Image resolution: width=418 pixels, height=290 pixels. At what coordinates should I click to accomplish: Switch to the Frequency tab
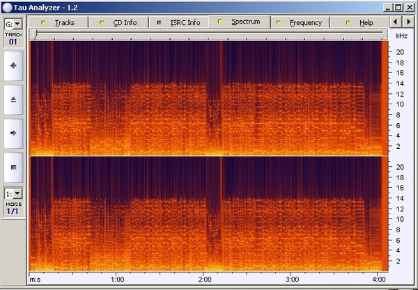[300, 23]
